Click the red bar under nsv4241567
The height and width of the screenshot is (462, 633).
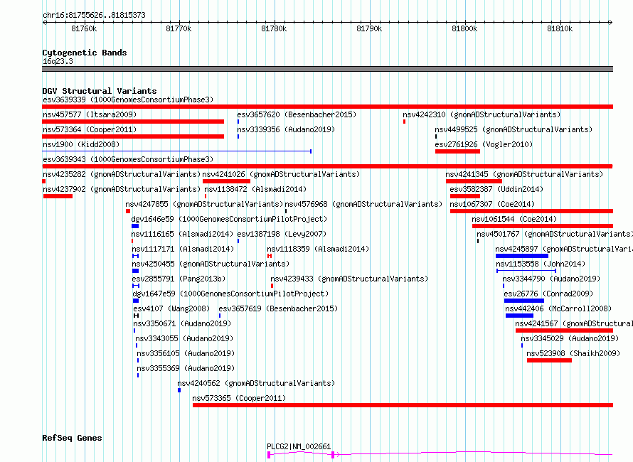[x=565, y=331]
